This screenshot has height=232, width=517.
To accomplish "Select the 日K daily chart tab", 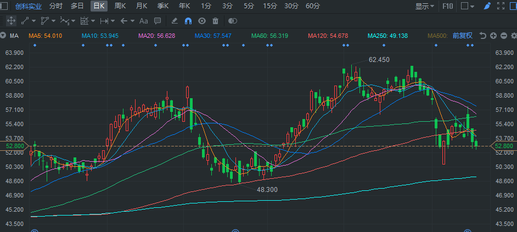I will click(x=99, y=6).
